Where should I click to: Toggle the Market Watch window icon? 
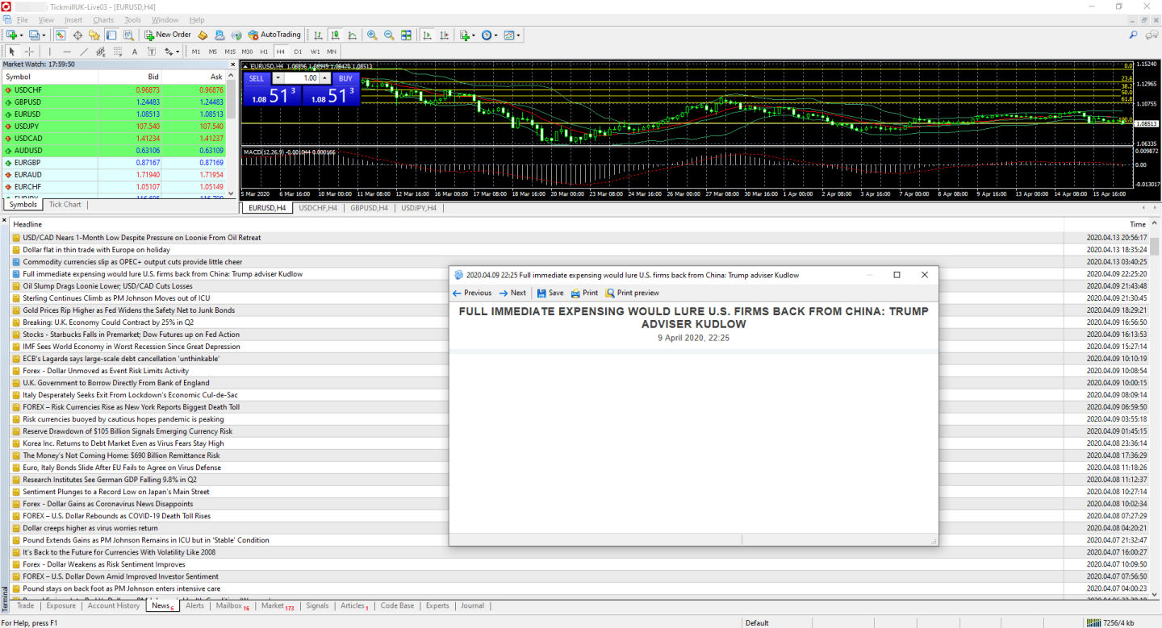tap(61, 35)
